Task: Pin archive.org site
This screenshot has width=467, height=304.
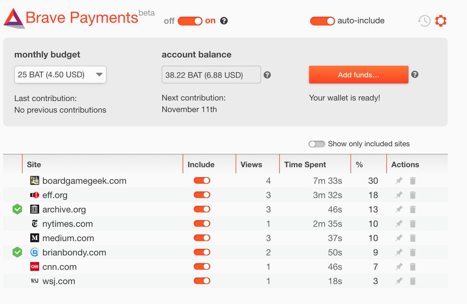Action: (399, 210)
